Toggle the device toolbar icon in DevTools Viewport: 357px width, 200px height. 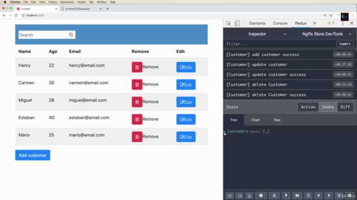(237, 23)
